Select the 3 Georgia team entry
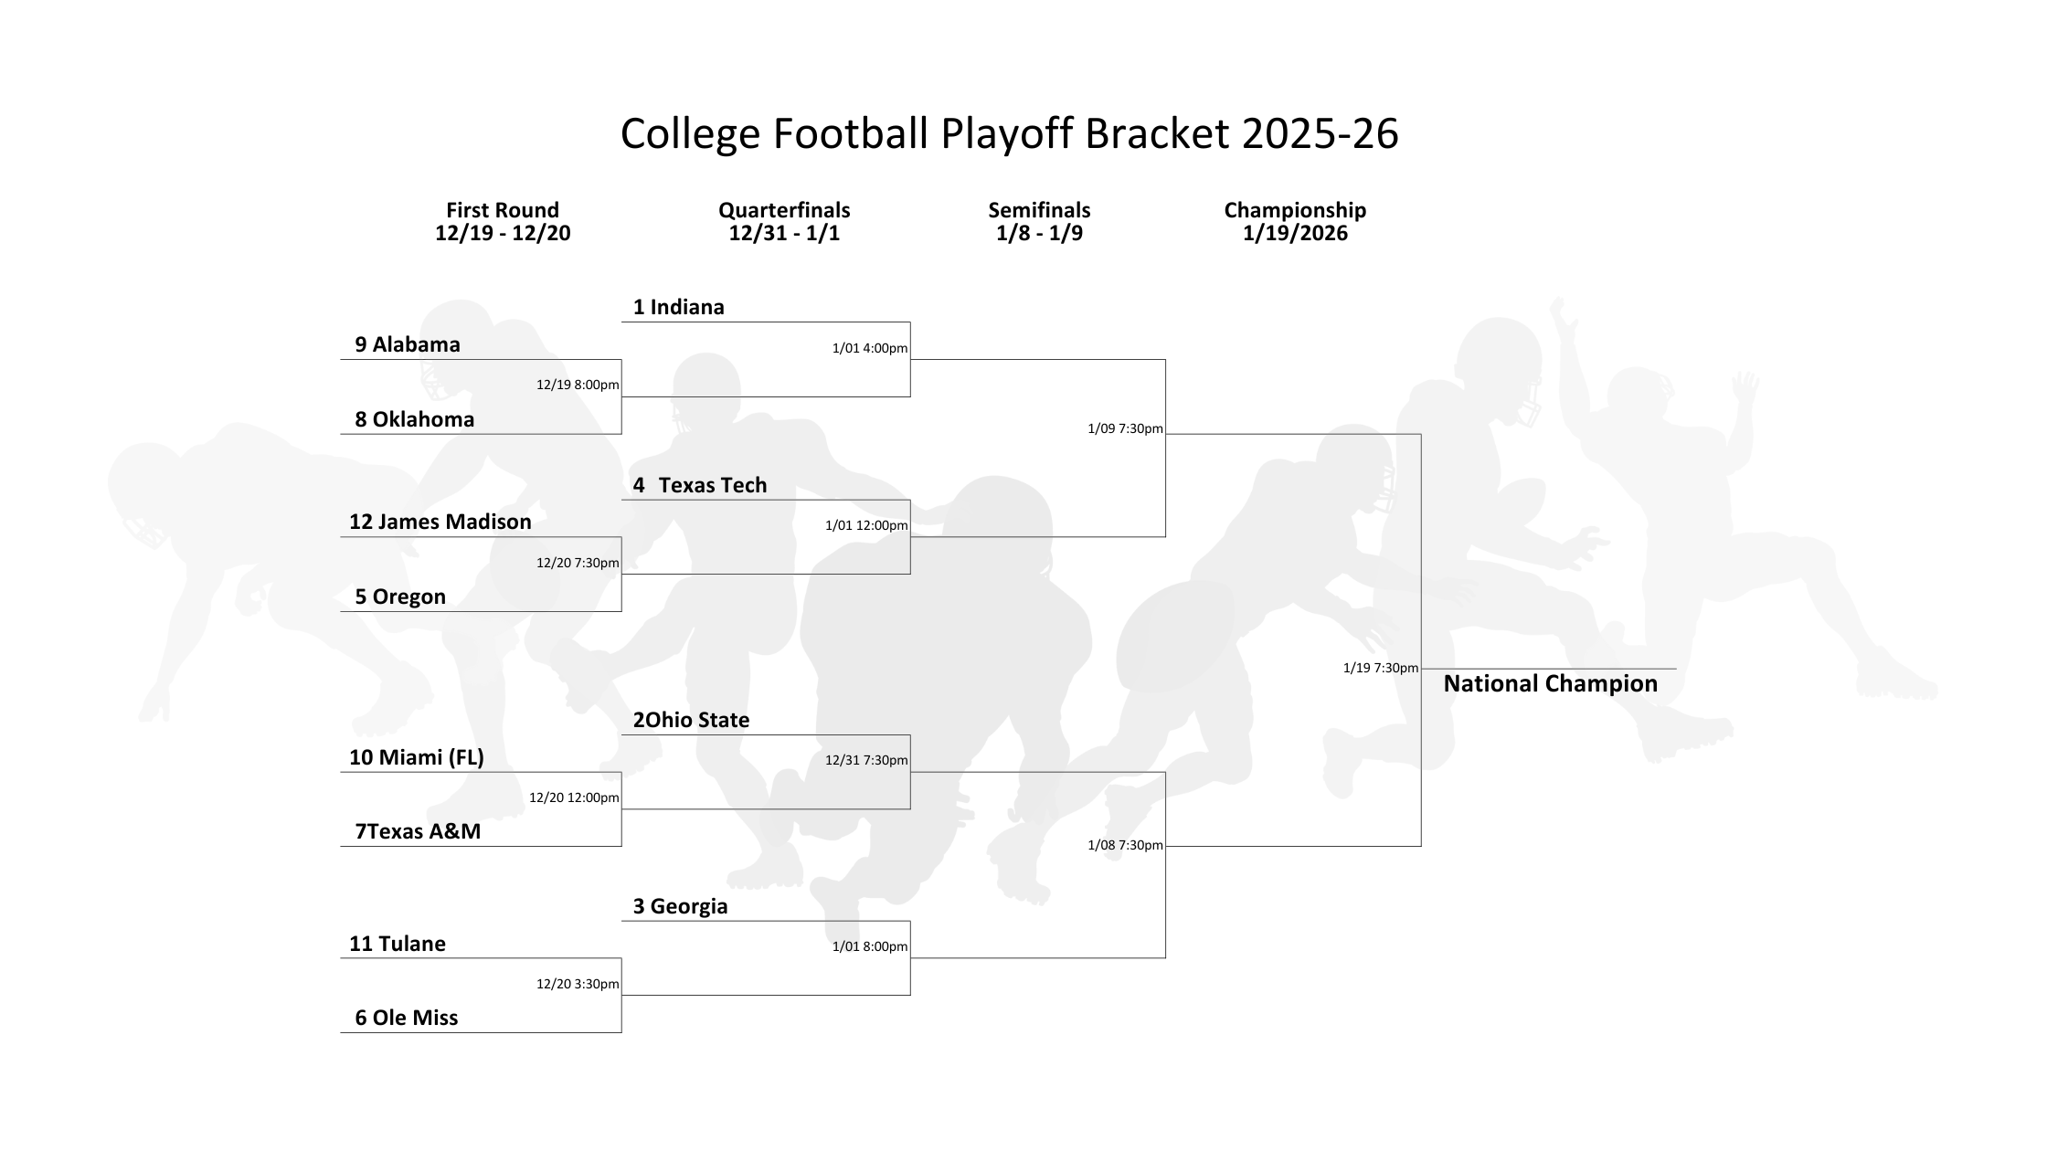 click(x=680, y=906)
